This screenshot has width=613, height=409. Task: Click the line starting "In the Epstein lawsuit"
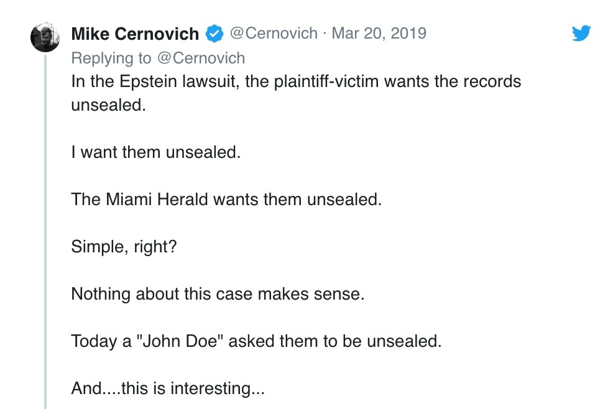296,81
